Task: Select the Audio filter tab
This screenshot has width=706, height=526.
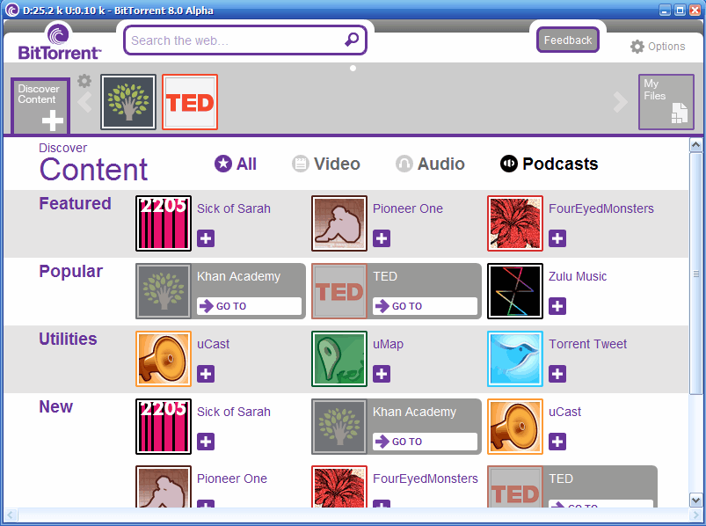Action: (430, 164)
